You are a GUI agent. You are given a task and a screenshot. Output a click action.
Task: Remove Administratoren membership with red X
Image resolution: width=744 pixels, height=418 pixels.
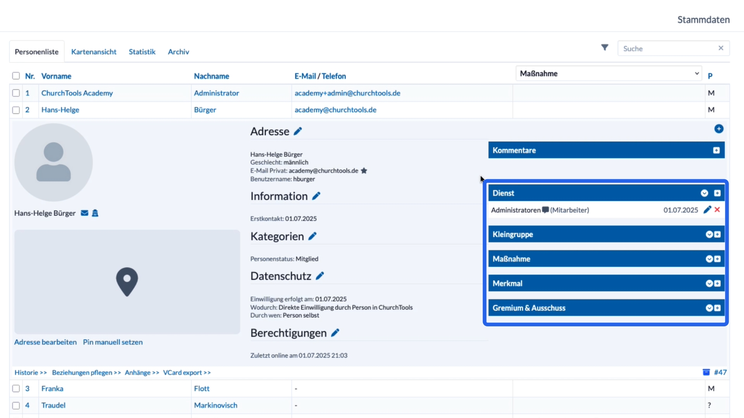(x=717, y=210)
